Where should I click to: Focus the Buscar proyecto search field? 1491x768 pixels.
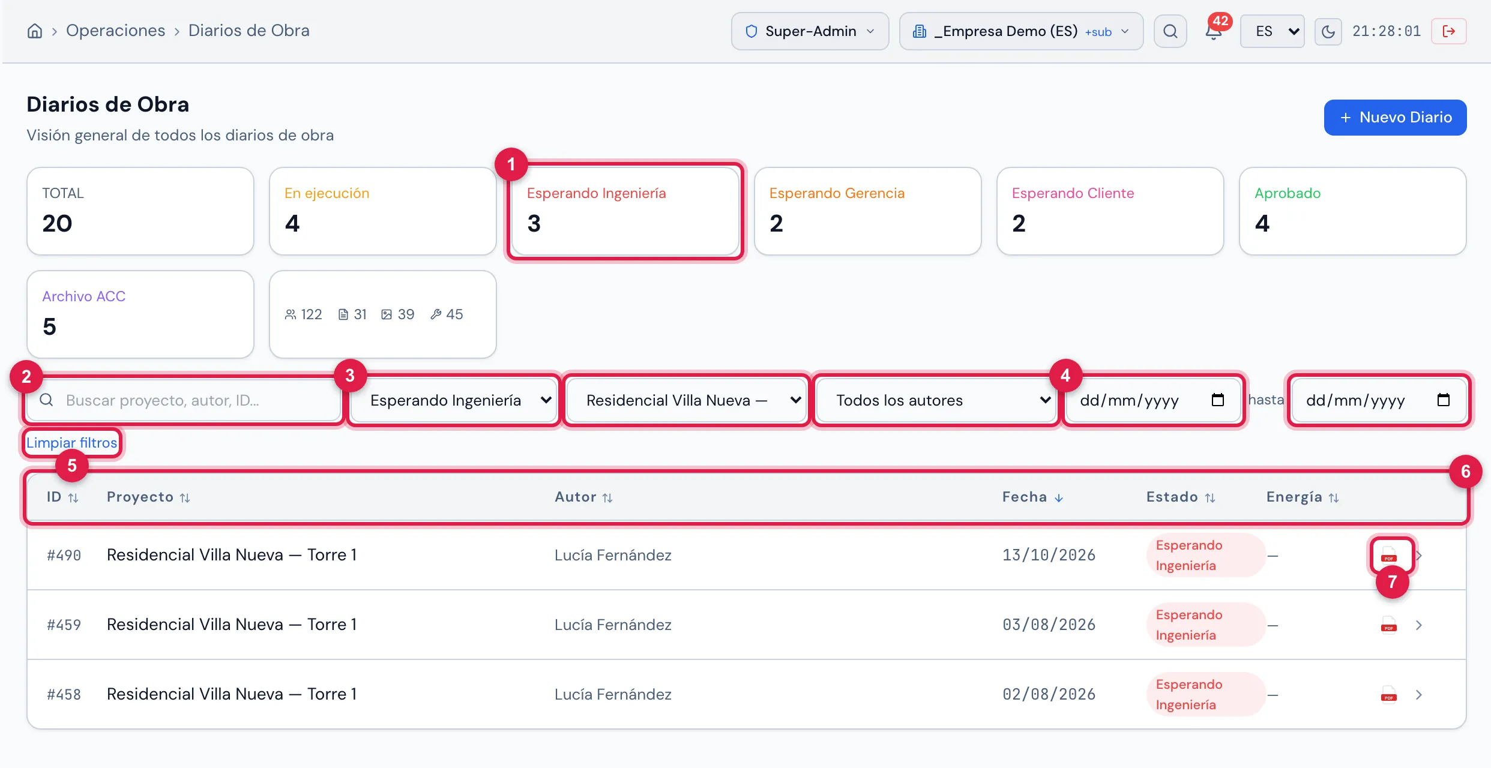(184, 400)
